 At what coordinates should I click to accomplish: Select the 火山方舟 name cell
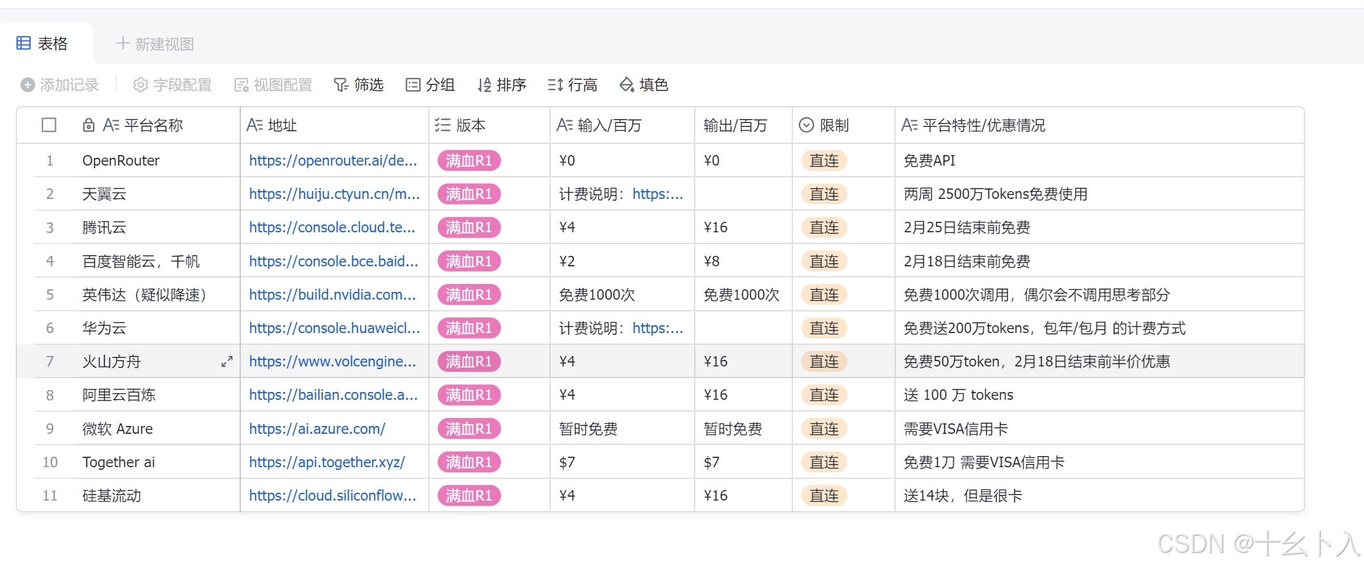(157, 362)
